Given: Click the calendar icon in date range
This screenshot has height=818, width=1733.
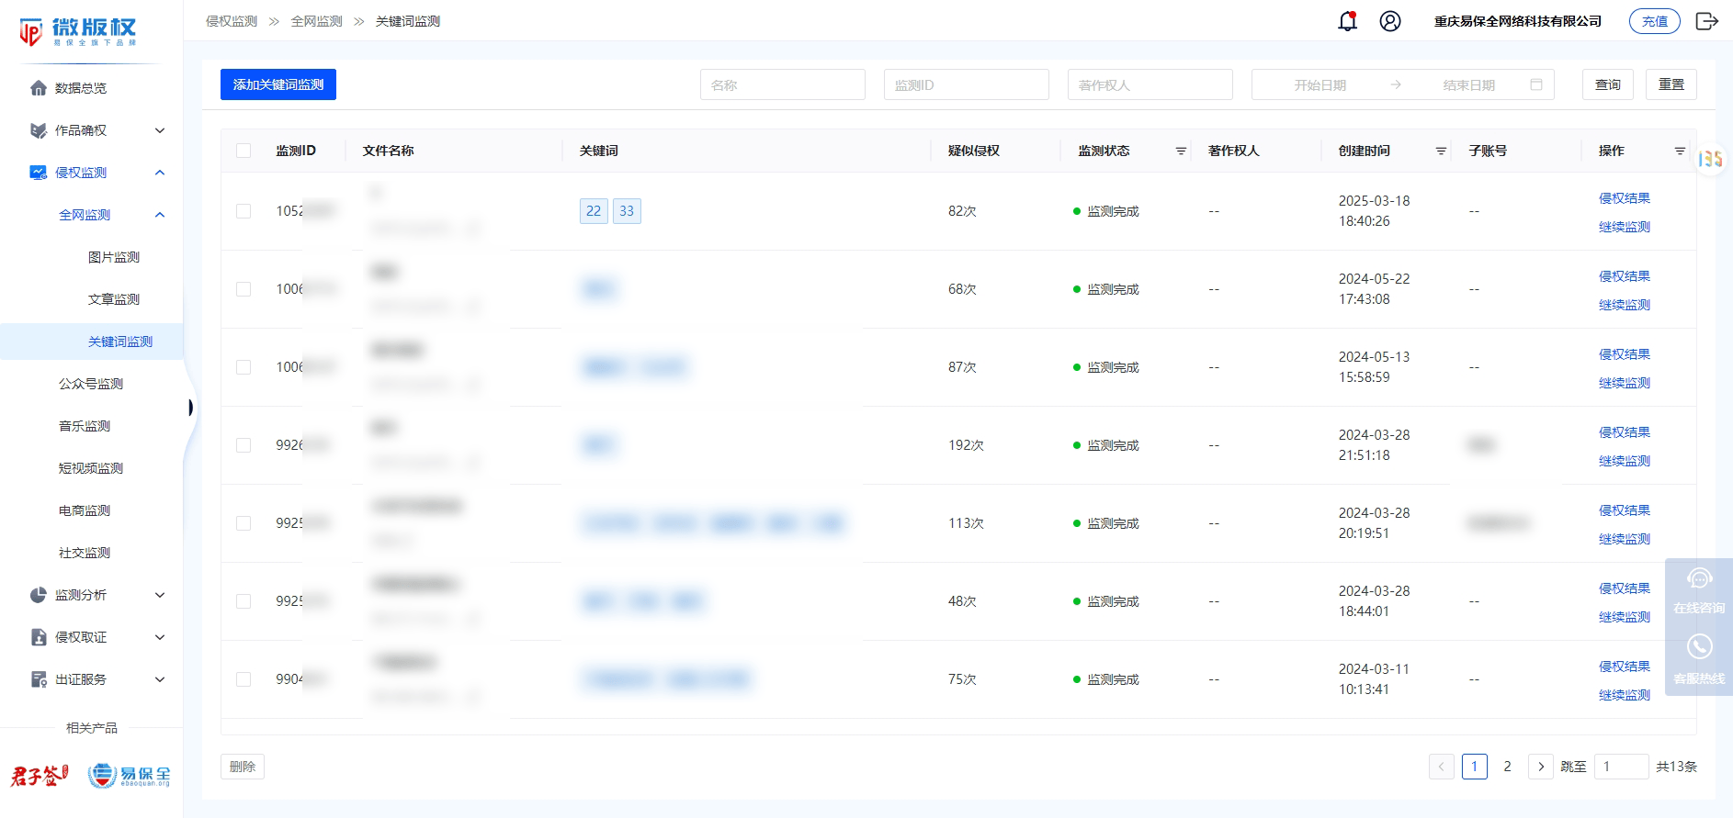Looking at the screenshot, I should 1536,84.
